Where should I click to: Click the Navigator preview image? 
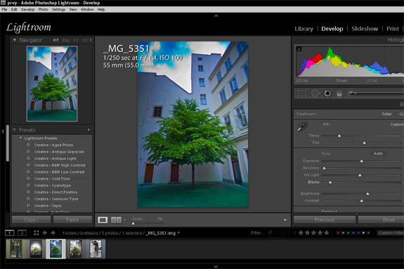[52, 84]
